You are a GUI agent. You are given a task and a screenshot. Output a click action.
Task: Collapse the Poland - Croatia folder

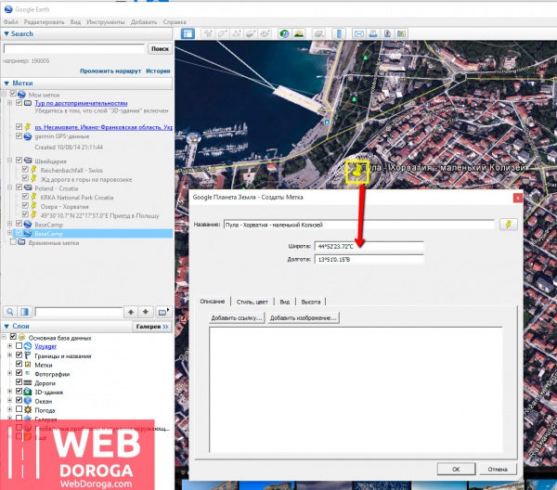[10, 187]
